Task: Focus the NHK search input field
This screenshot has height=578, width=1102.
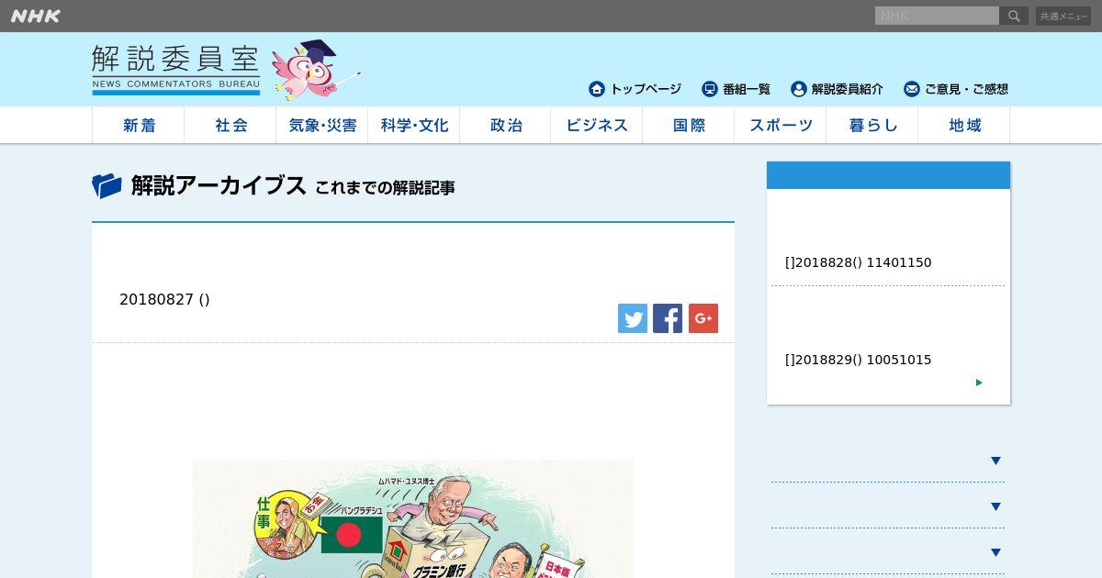Action: point(937,16)
